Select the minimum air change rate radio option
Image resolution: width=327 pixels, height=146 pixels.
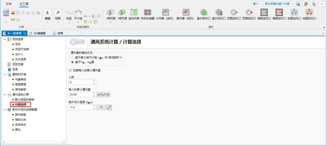73,57
